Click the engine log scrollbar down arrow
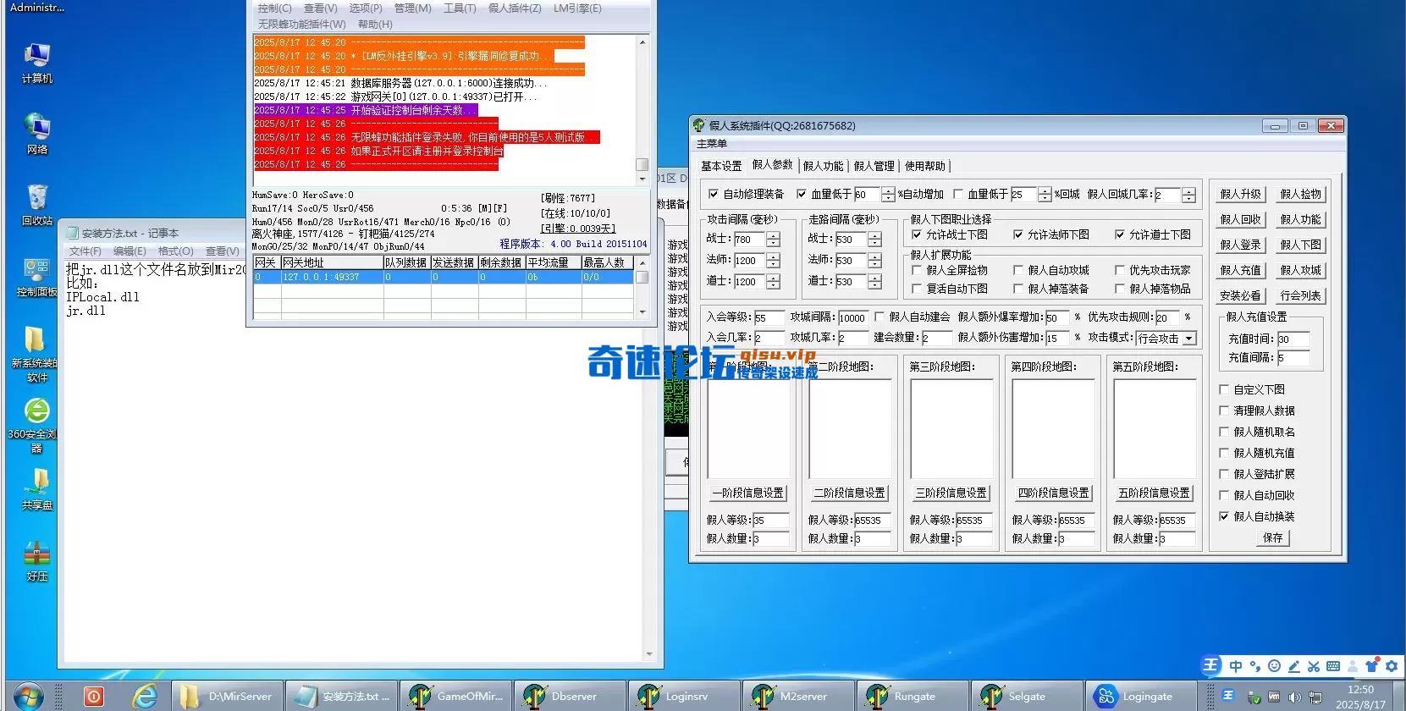This screenshot has height=711, width=1406. tap(642, 179)
